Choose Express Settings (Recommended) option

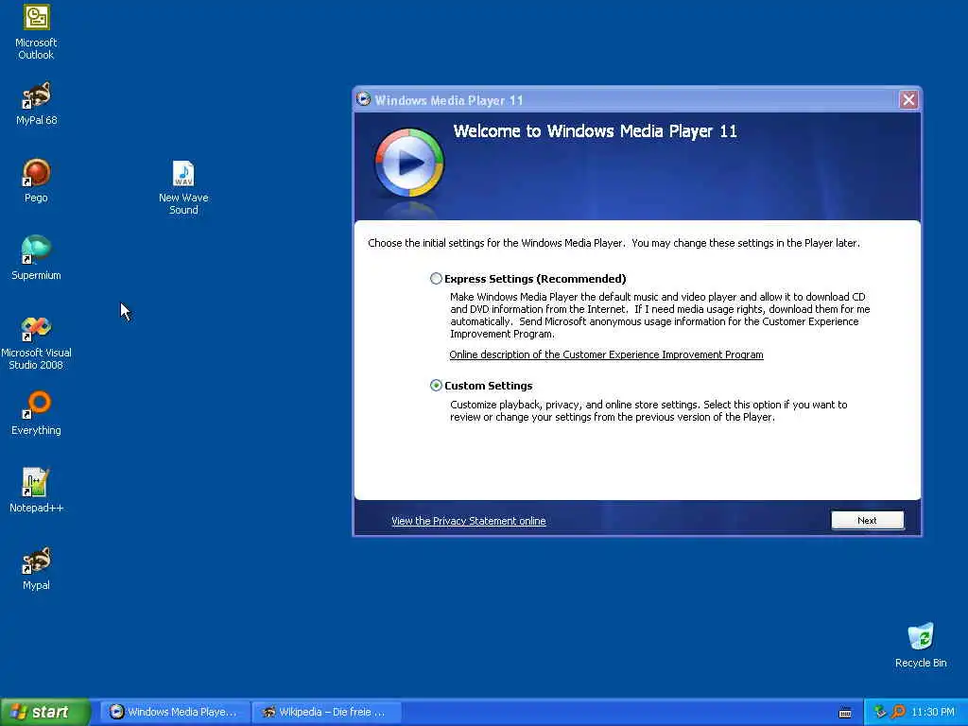(436, 279)
